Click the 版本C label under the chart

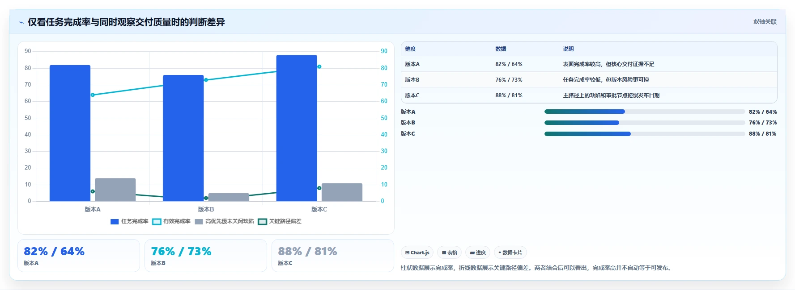point(319,209)
